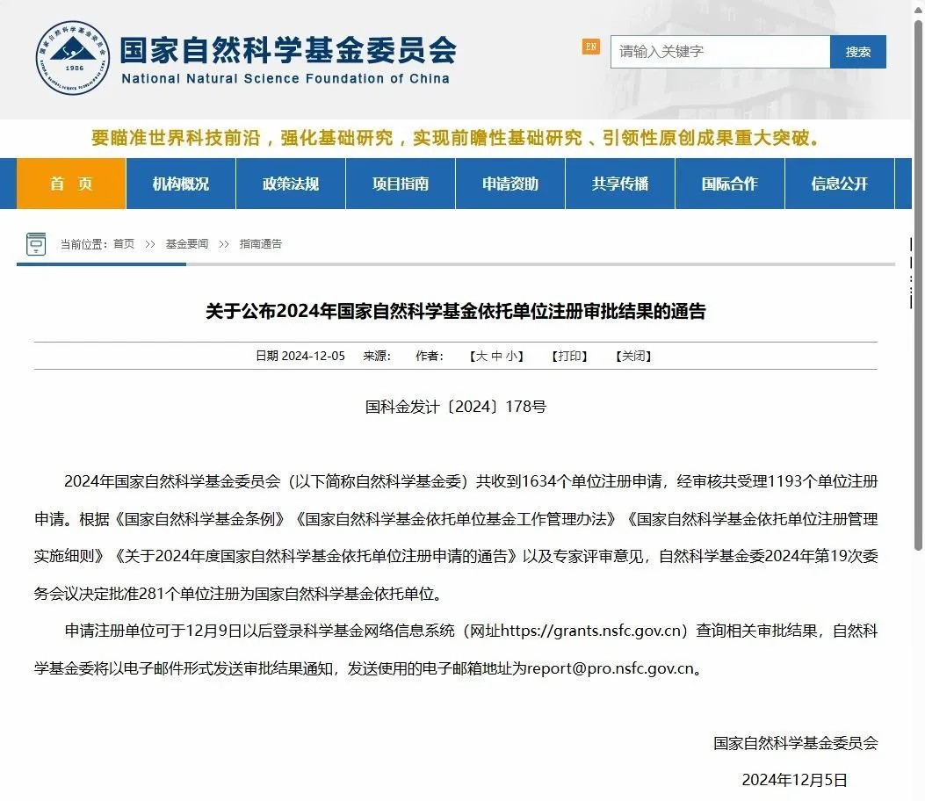Go to 指南通告 in the breadcrumb
The height and width of the screenshot is (801, 925).
[261, 243]
